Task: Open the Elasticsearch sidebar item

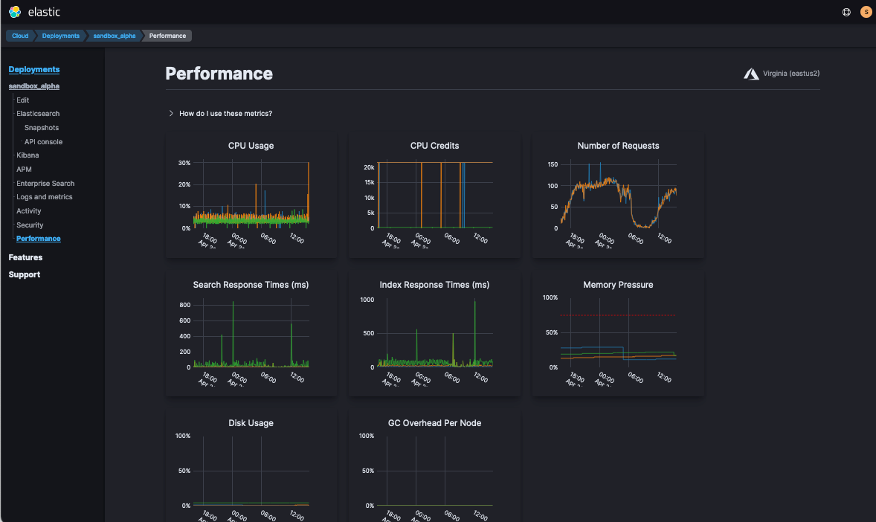Action: coord(38,114)
